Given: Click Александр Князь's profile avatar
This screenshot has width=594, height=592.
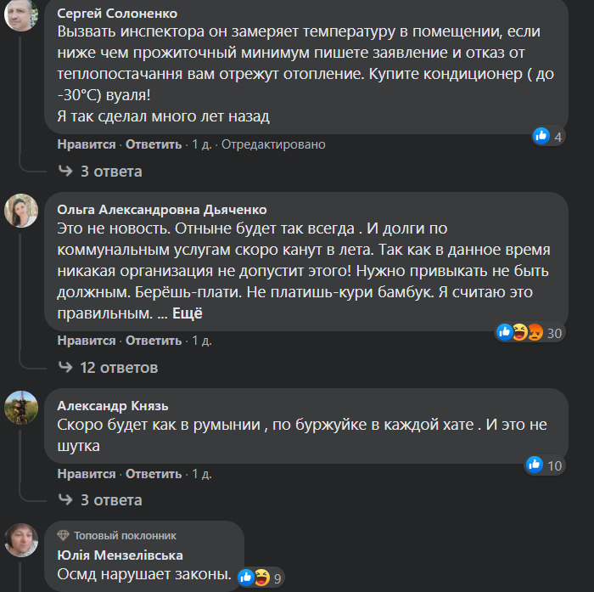Looking at the screenshot, I should click(x=21, y=408).
